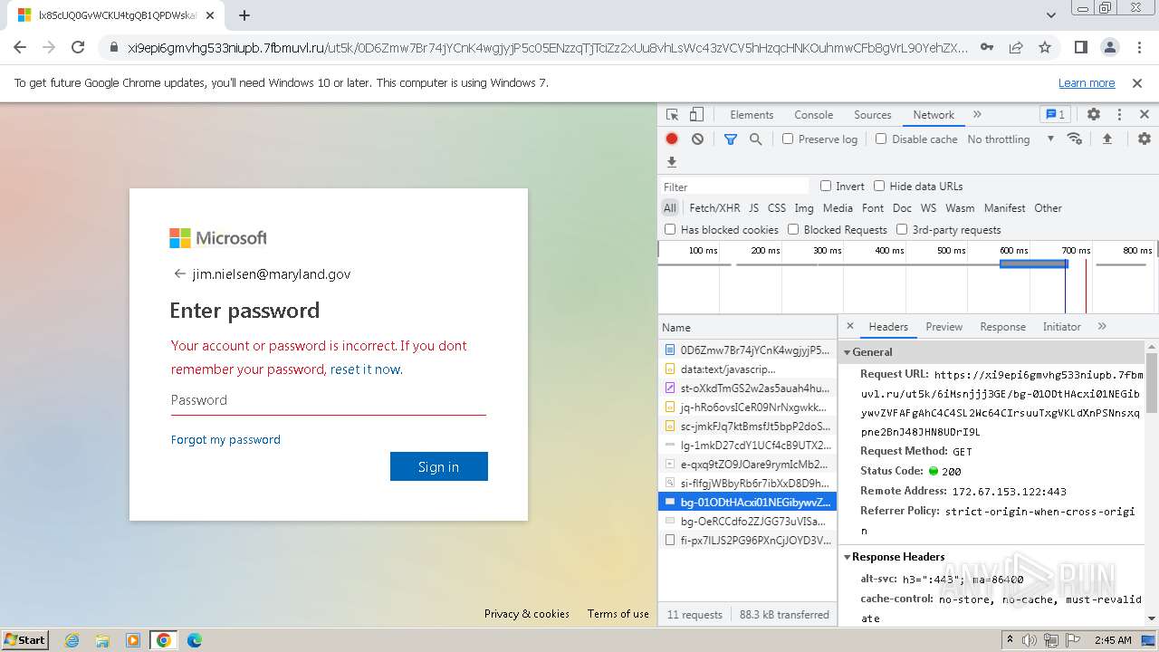Check the Invert filter checkbox
The width and height of the screenshot is (1159, 652).
pos(826,186)
